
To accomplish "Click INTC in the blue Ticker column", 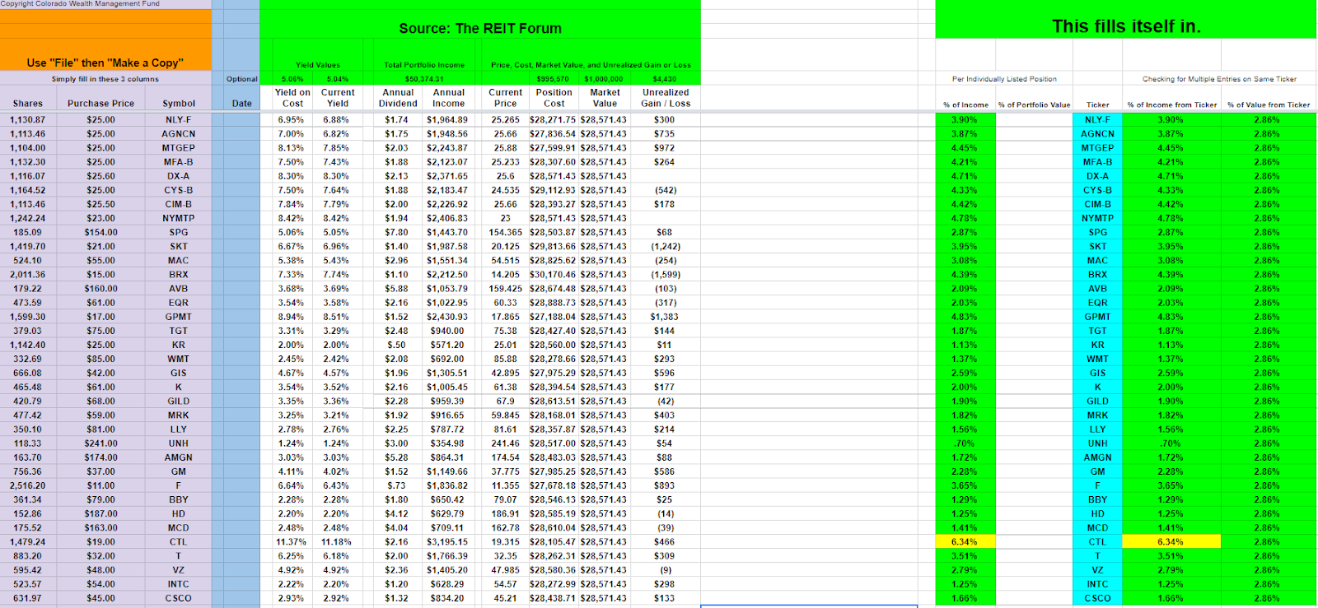I will click(1097, 585).
